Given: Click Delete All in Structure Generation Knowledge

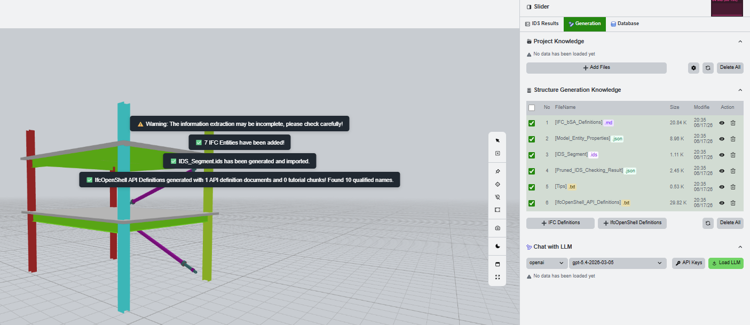Looking at the screenshot, I should (730, 223).
